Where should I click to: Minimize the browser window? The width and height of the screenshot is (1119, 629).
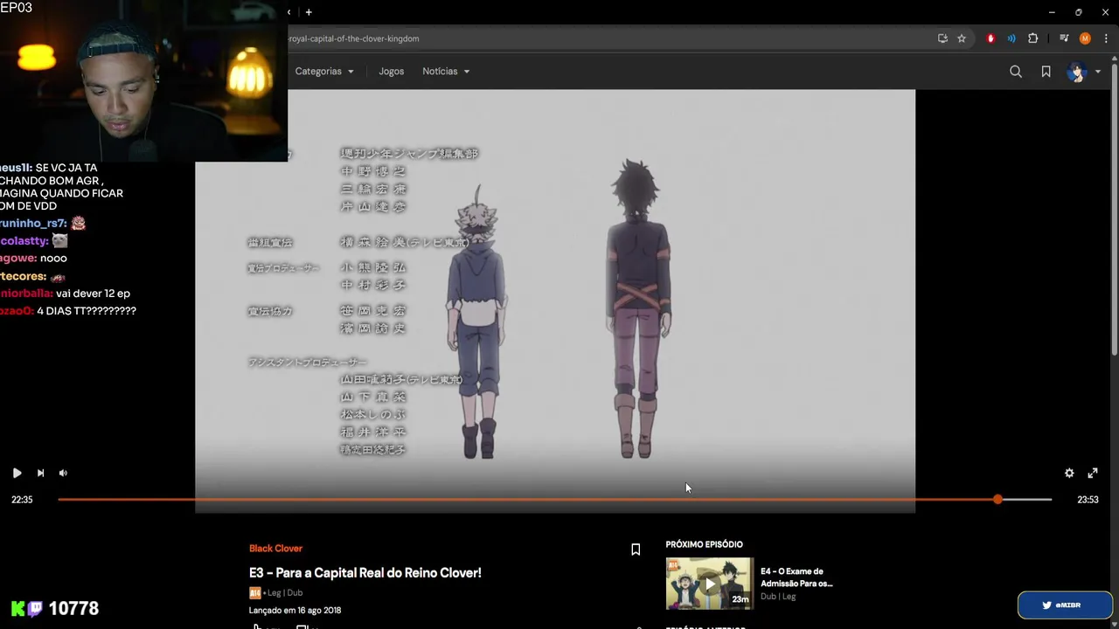click(x=1052, y=12)
